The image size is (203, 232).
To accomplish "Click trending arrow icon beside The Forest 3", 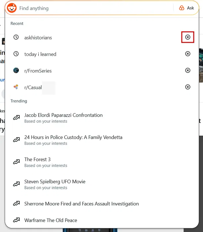I will coord(16,162).
